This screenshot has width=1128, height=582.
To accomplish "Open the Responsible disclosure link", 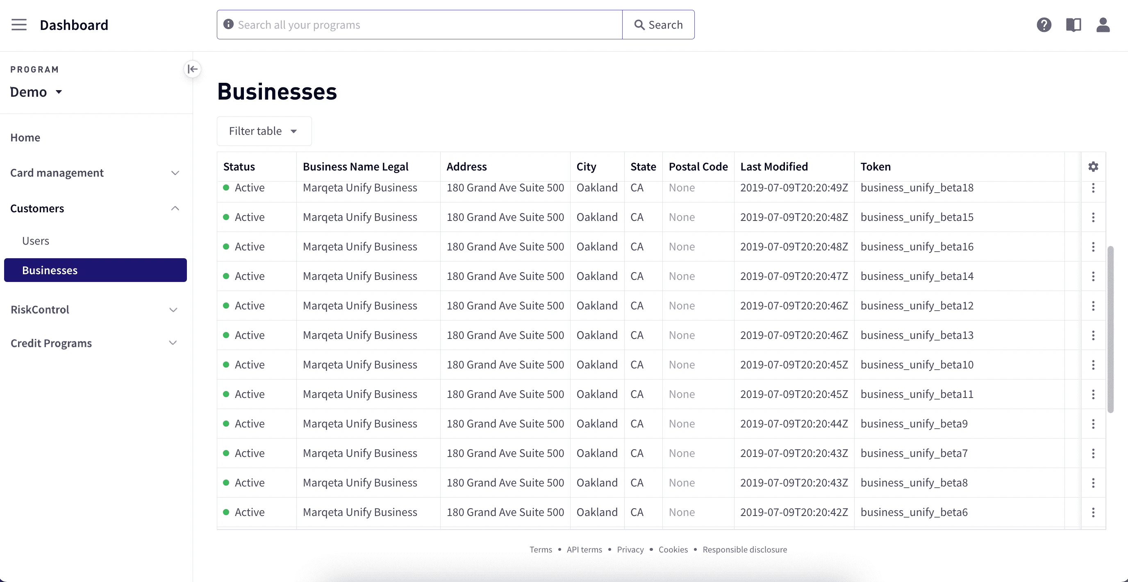I will [x=744, y=550].
